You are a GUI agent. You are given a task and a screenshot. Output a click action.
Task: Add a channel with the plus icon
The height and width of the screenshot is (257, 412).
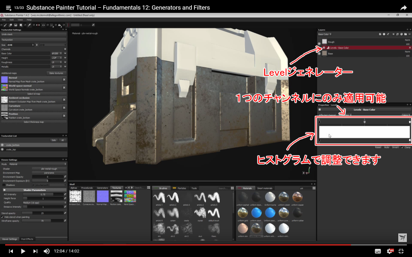pyautogui.click(x=65, y=49)
